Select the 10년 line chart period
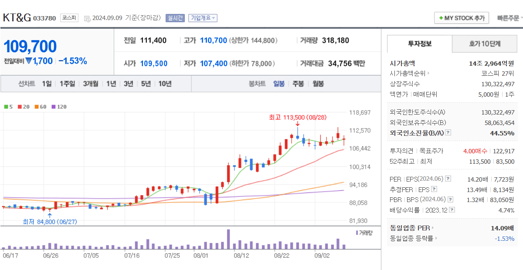Image resolution: width=523 pixels, height=270 pixels. pos(165,84)
